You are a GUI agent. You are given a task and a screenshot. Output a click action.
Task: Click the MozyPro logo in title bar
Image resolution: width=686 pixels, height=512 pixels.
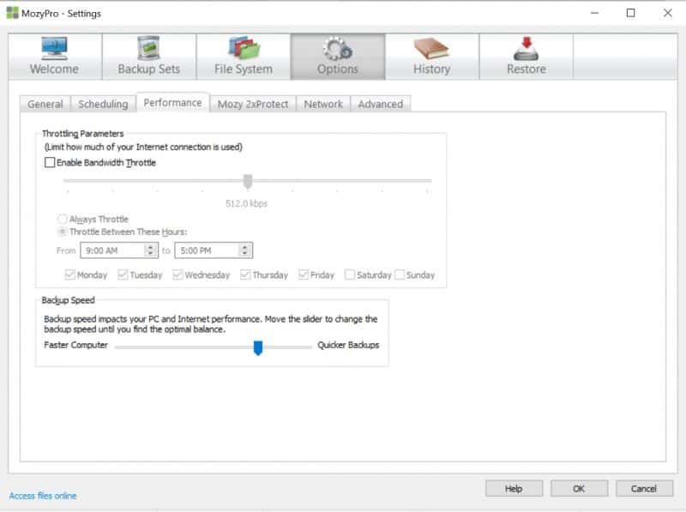(x=12, y=13)
